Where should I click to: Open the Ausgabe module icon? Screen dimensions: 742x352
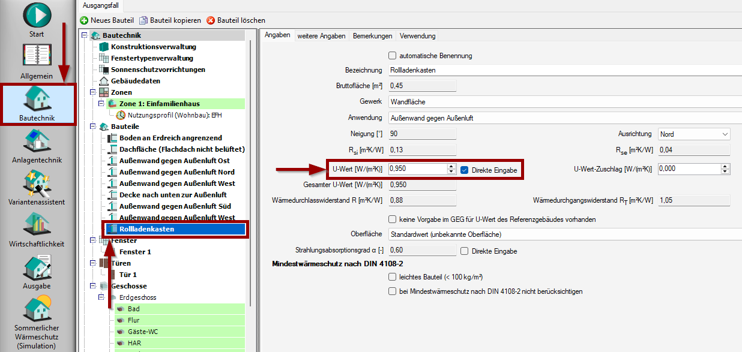(x=37, y=268)
